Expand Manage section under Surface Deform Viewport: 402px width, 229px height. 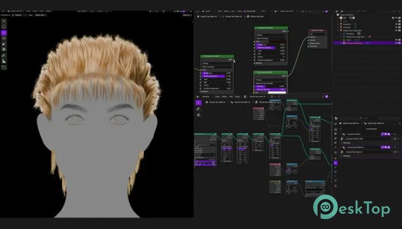(346, 143)
